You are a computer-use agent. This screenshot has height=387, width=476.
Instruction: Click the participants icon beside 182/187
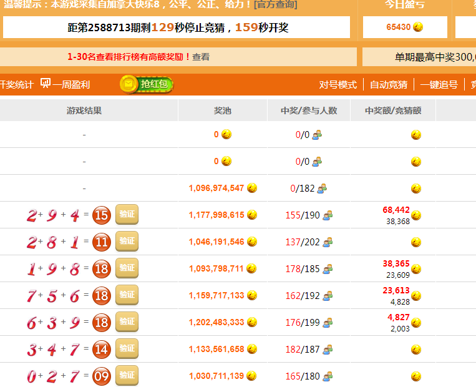coord(328,350)
